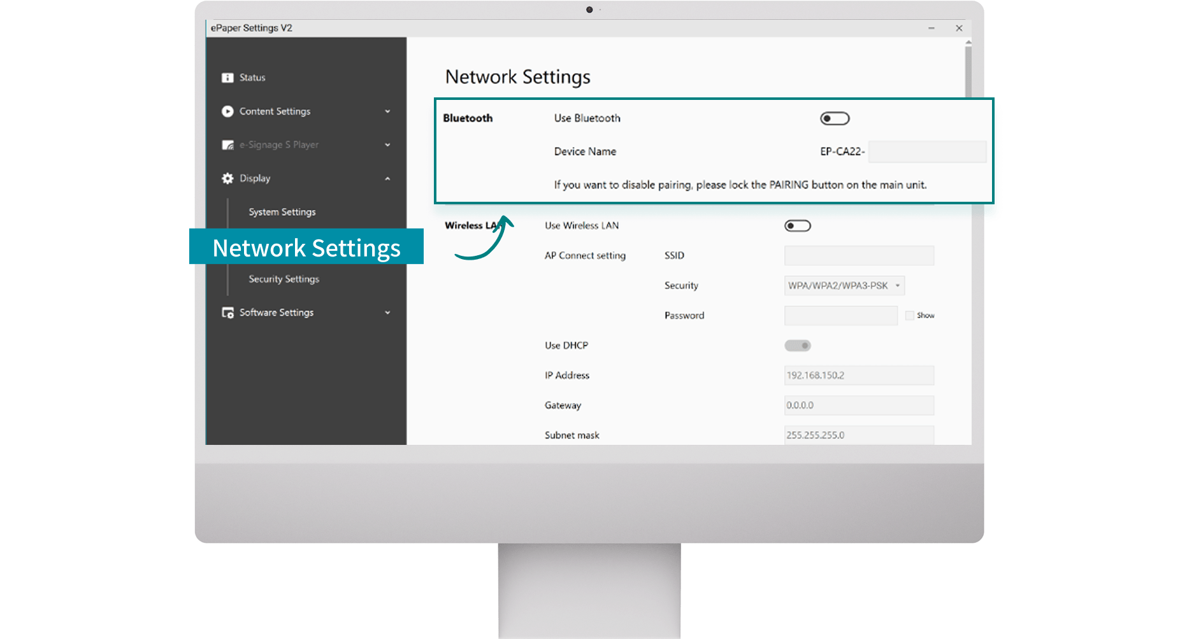Expand the Content Settings chevron
Screen dimensions: 1194x639
tap(387, 111)
